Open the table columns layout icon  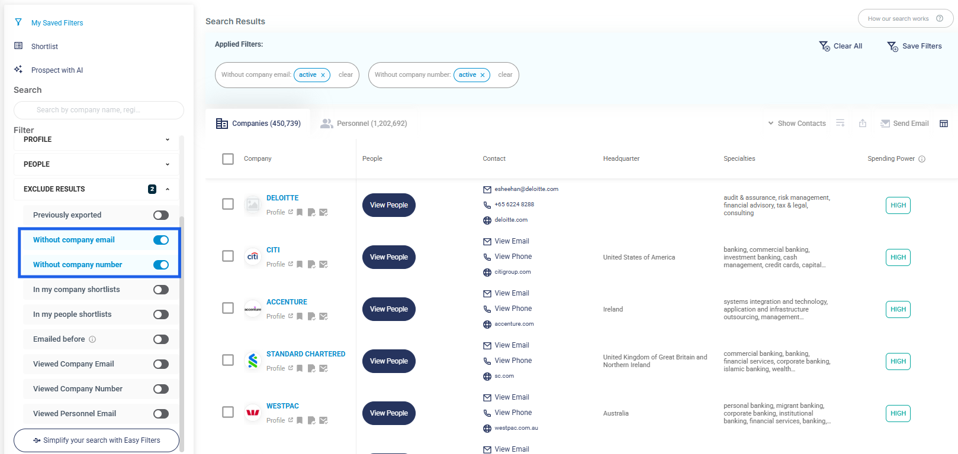[944, 124]
